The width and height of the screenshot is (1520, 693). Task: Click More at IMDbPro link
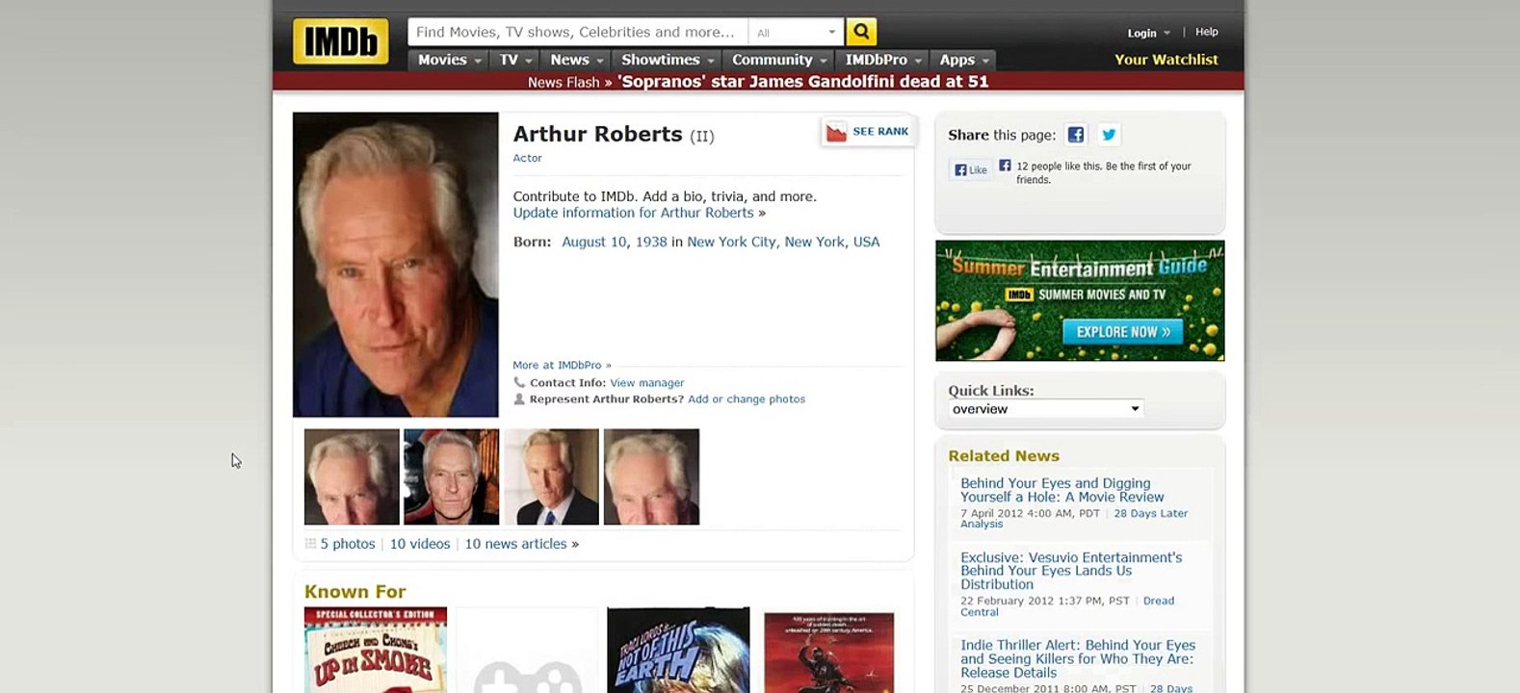click(x=562, y=365)
